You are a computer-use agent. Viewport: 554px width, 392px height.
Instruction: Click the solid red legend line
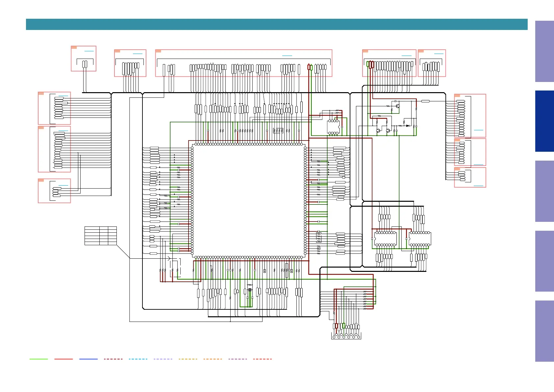[63, 359]
